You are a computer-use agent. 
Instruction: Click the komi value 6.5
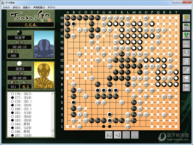[x=26, y=87]
